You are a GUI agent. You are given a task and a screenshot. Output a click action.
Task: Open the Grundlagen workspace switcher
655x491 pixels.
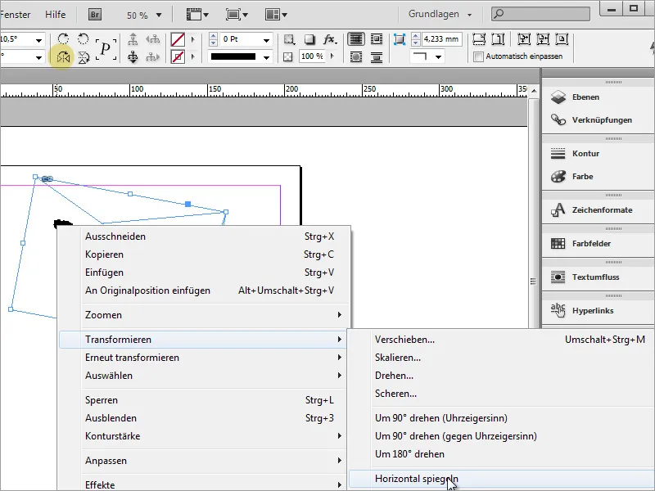[x=440, y=14]
